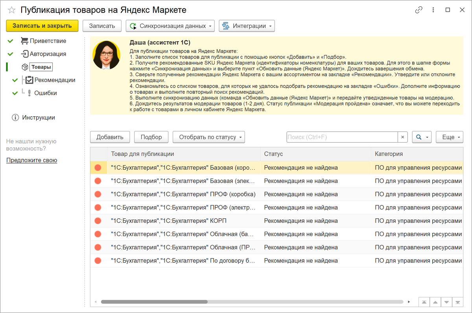Screen dimensions: 472x313
Task: Click category cell of По договору row
Action: [417, 260]
